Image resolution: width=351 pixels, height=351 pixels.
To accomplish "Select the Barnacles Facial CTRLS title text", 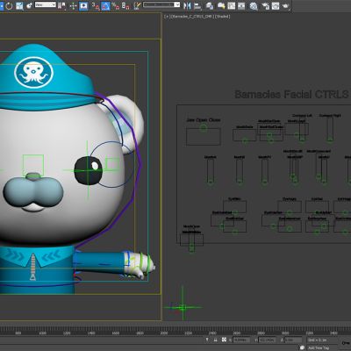I will point(291,94).
